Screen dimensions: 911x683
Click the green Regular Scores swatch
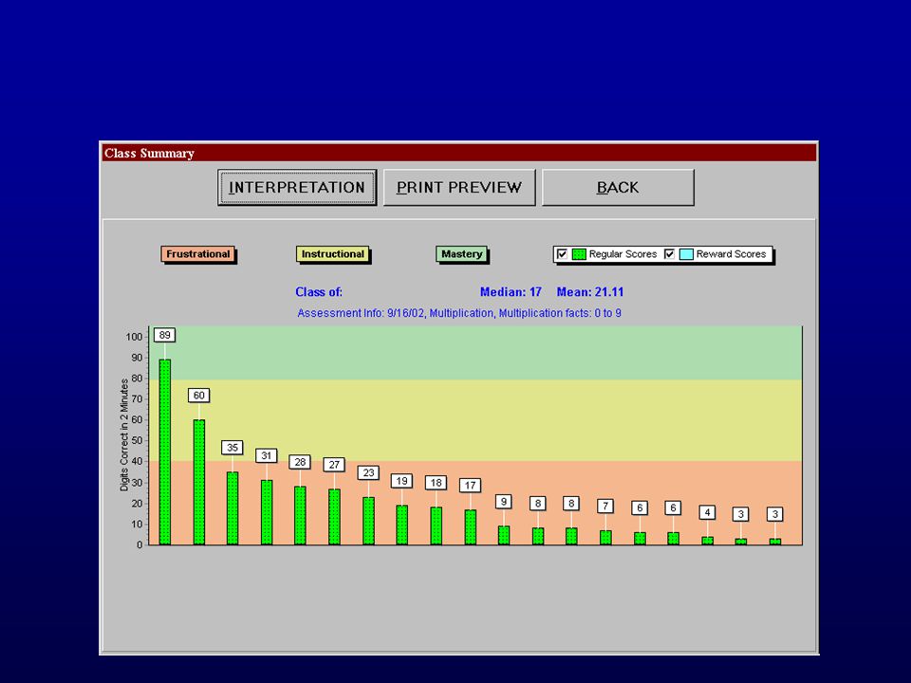[579, 254]
